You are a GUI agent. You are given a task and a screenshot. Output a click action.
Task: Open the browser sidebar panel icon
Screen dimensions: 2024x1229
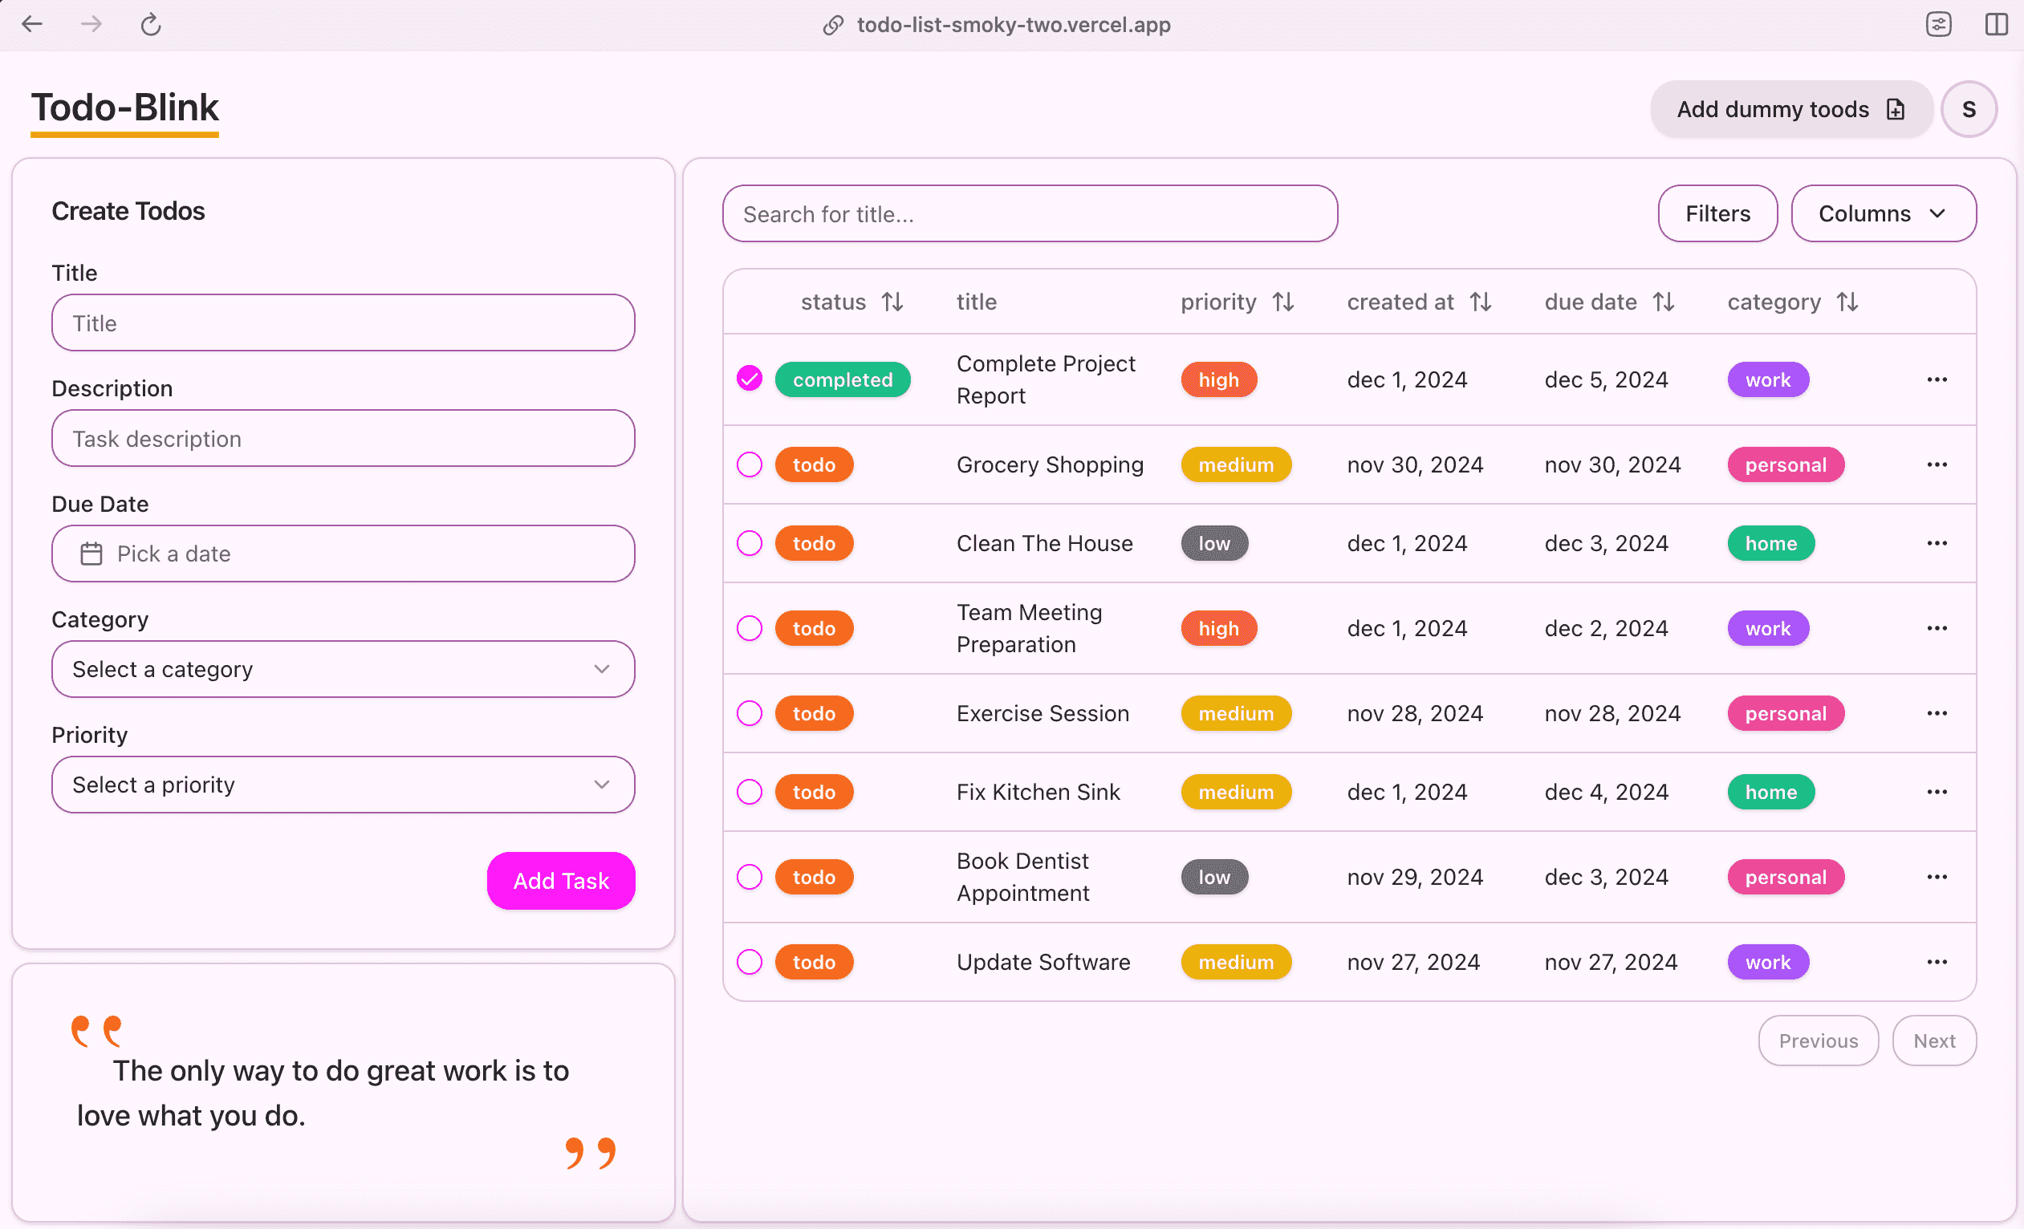coord(1996,25)
